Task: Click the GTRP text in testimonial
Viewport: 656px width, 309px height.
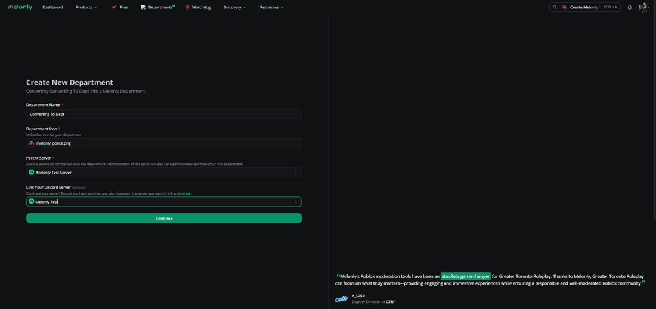Action: (391, 301)
